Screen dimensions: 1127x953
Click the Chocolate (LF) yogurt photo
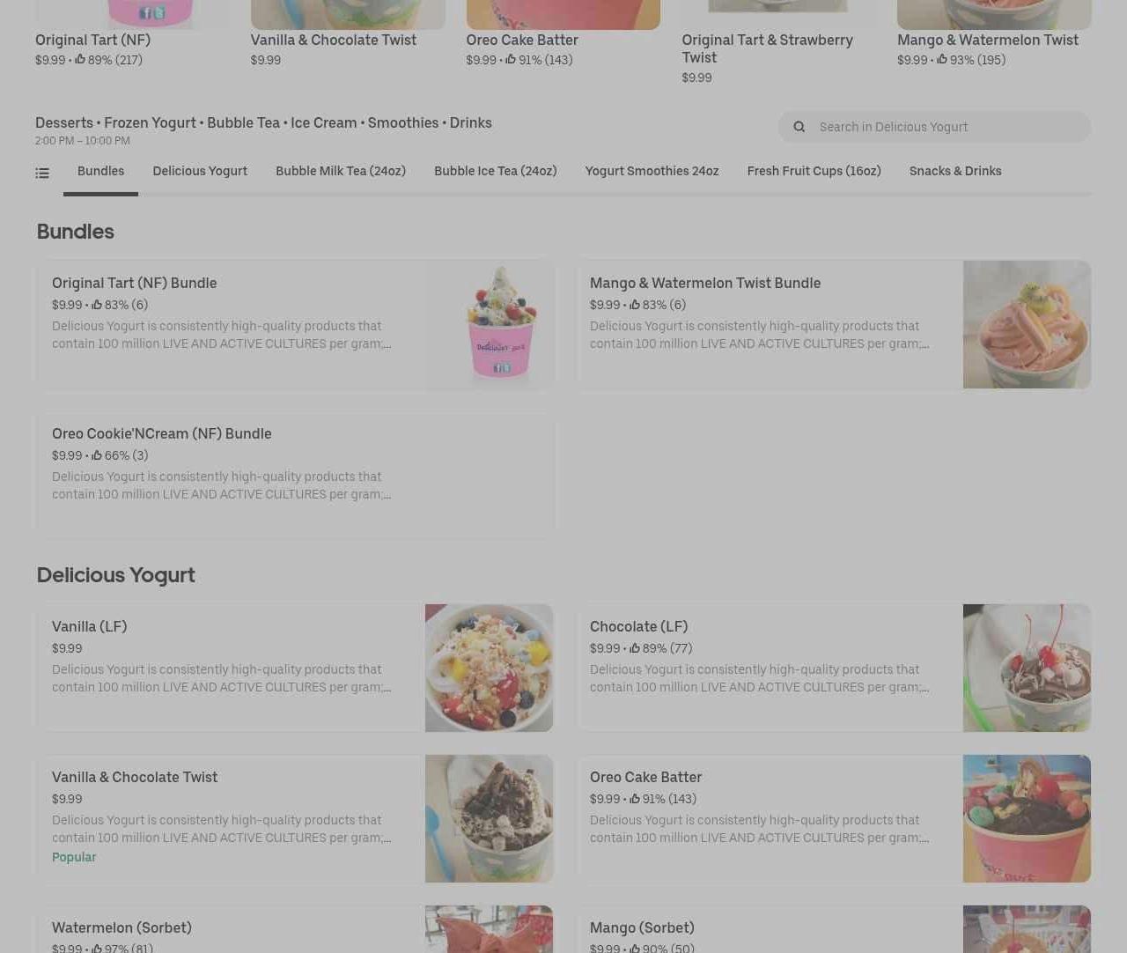(x=1027, y=668)
